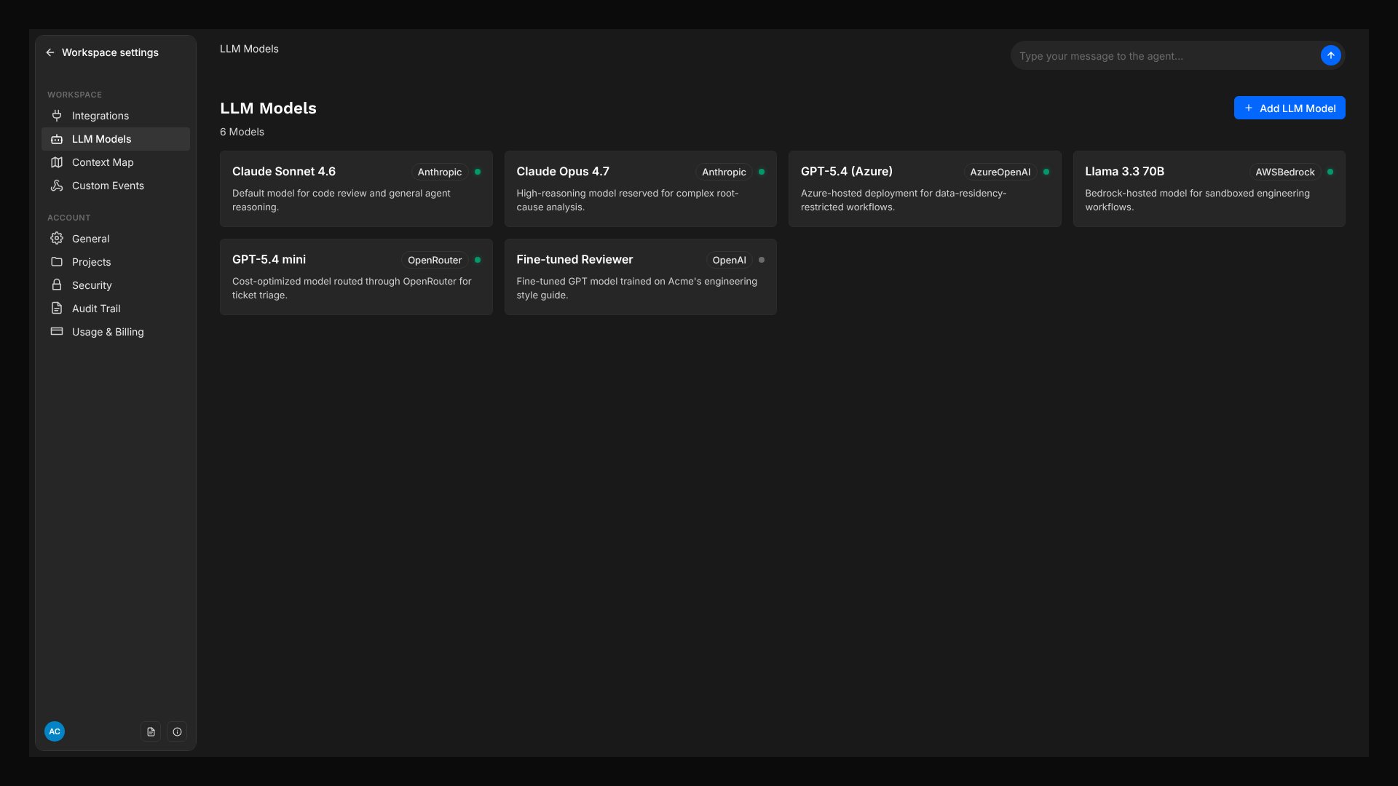Click the plus icon in Add LLM Model

pyautogui.click(x=1249, y=108)
